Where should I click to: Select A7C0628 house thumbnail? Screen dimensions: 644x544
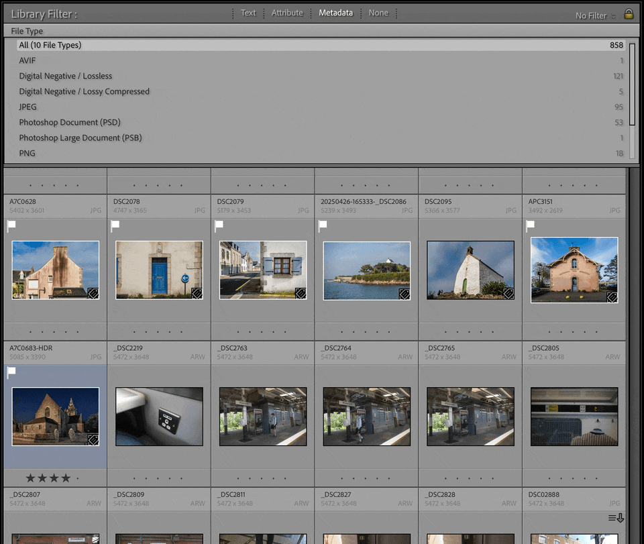56,270
